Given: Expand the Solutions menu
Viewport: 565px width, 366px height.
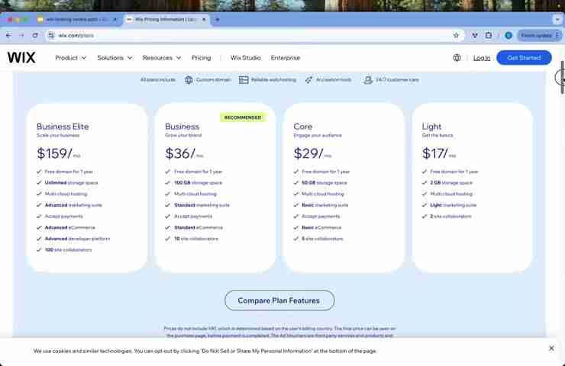Looking at the screenshot, I should coord(115,58).
